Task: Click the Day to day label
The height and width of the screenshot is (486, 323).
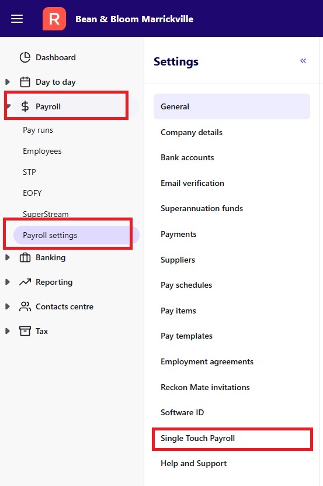Action: pos(55,82)
